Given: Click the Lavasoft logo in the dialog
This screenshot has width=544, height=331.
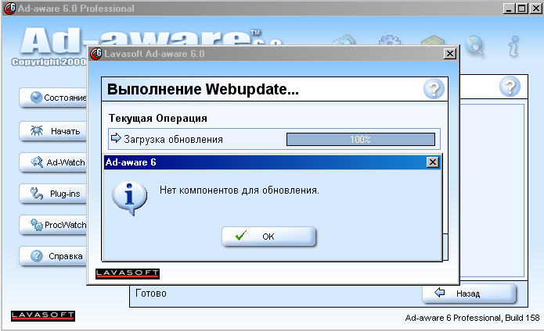Looking at the screenshot, I should tap(128, 273).
